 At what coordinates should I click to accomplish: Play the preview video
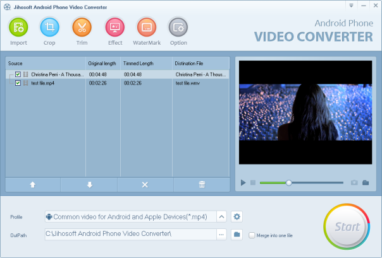pyautogui.click(x=243, y=183)
